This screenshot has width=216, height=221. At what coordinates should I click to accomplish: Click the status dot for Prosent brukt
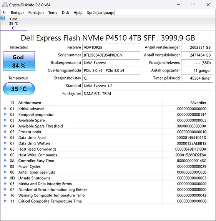(5, 132)
